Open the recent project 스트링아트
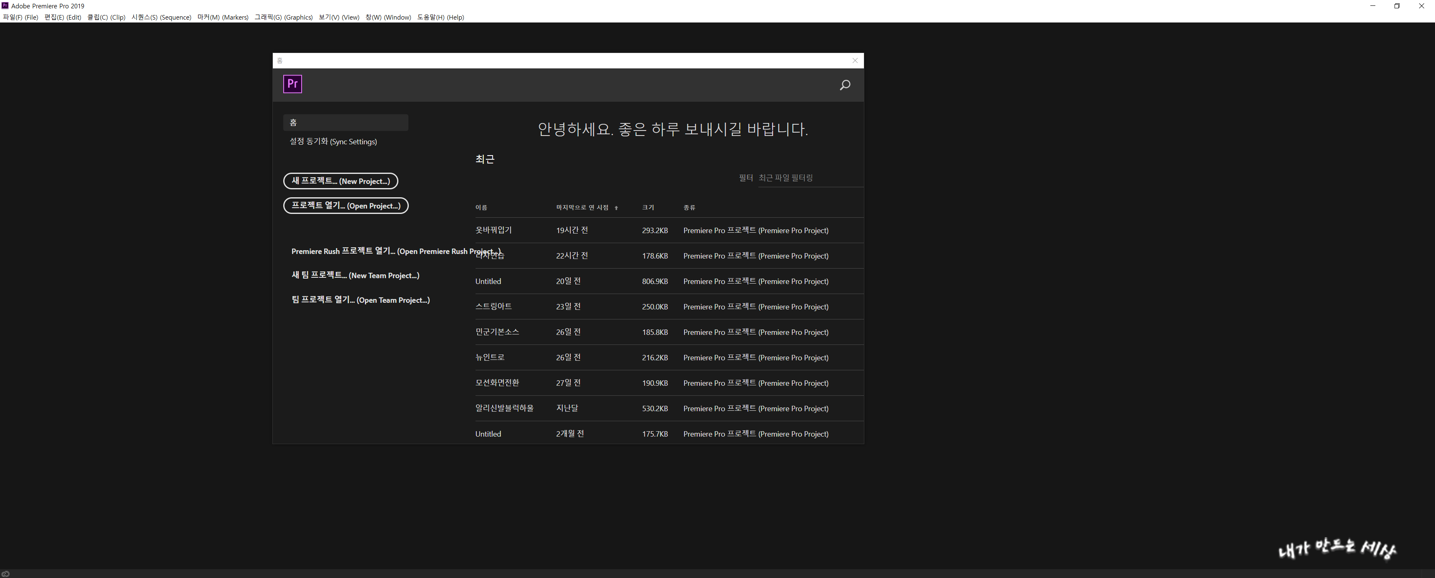The width and height of the screenshot is (1435, 578). coord(493,306)
